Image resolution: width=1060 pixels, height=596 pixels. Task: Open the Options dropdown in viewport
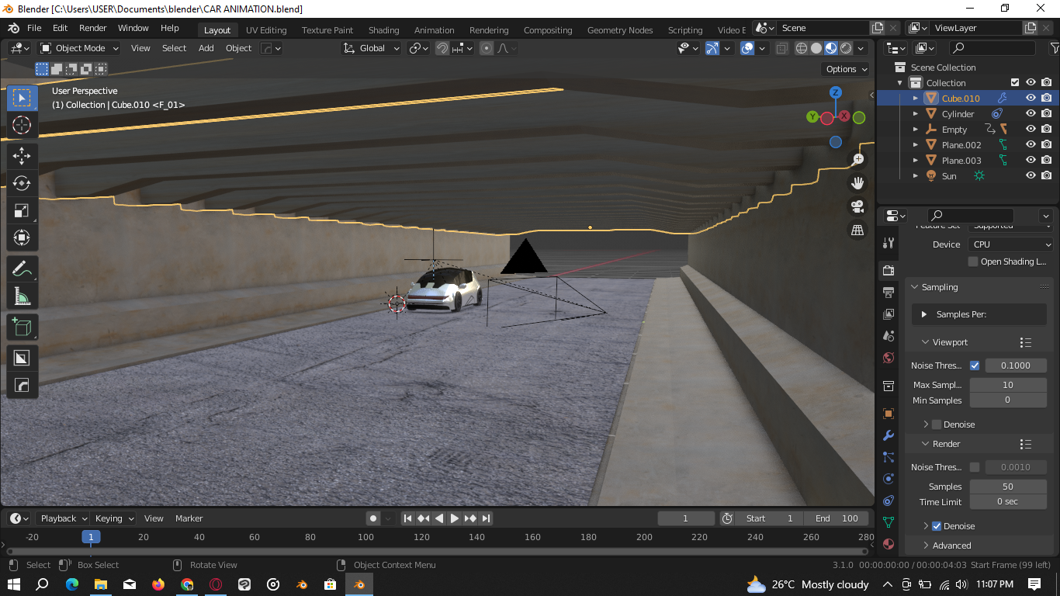click(847, 69)
